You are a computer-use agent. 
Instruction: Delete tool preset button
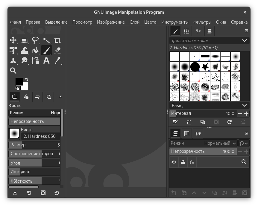43,193
